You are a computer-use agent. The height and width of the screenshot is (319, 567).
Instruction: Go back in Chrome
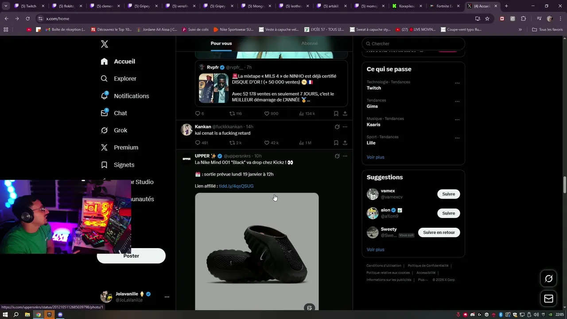pyautogui.click(x=6, y=19)
